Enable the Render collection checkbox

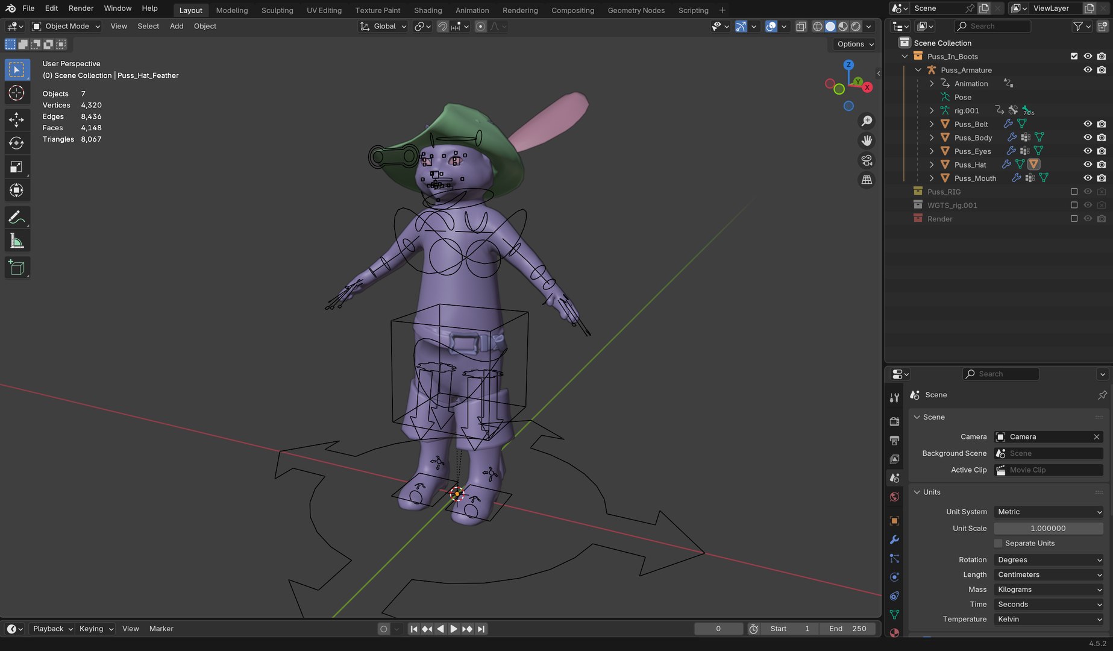(1074, 219)
